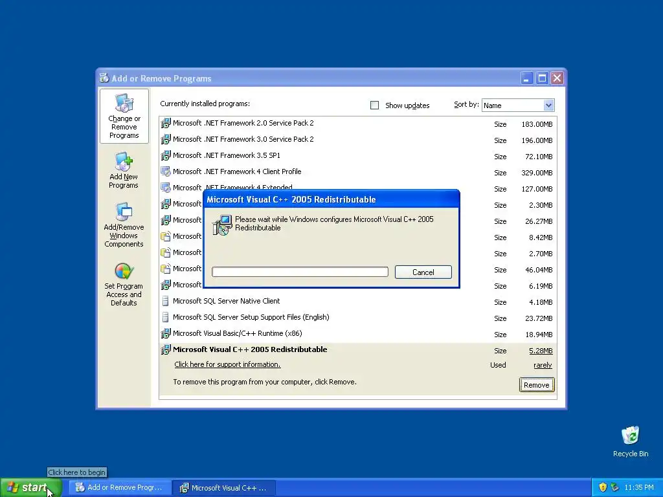Enable the Show updates checkbox
Image resolution: width=663 pixels, height=497 pixels.
pyautogui.click(x=375, y=105)
